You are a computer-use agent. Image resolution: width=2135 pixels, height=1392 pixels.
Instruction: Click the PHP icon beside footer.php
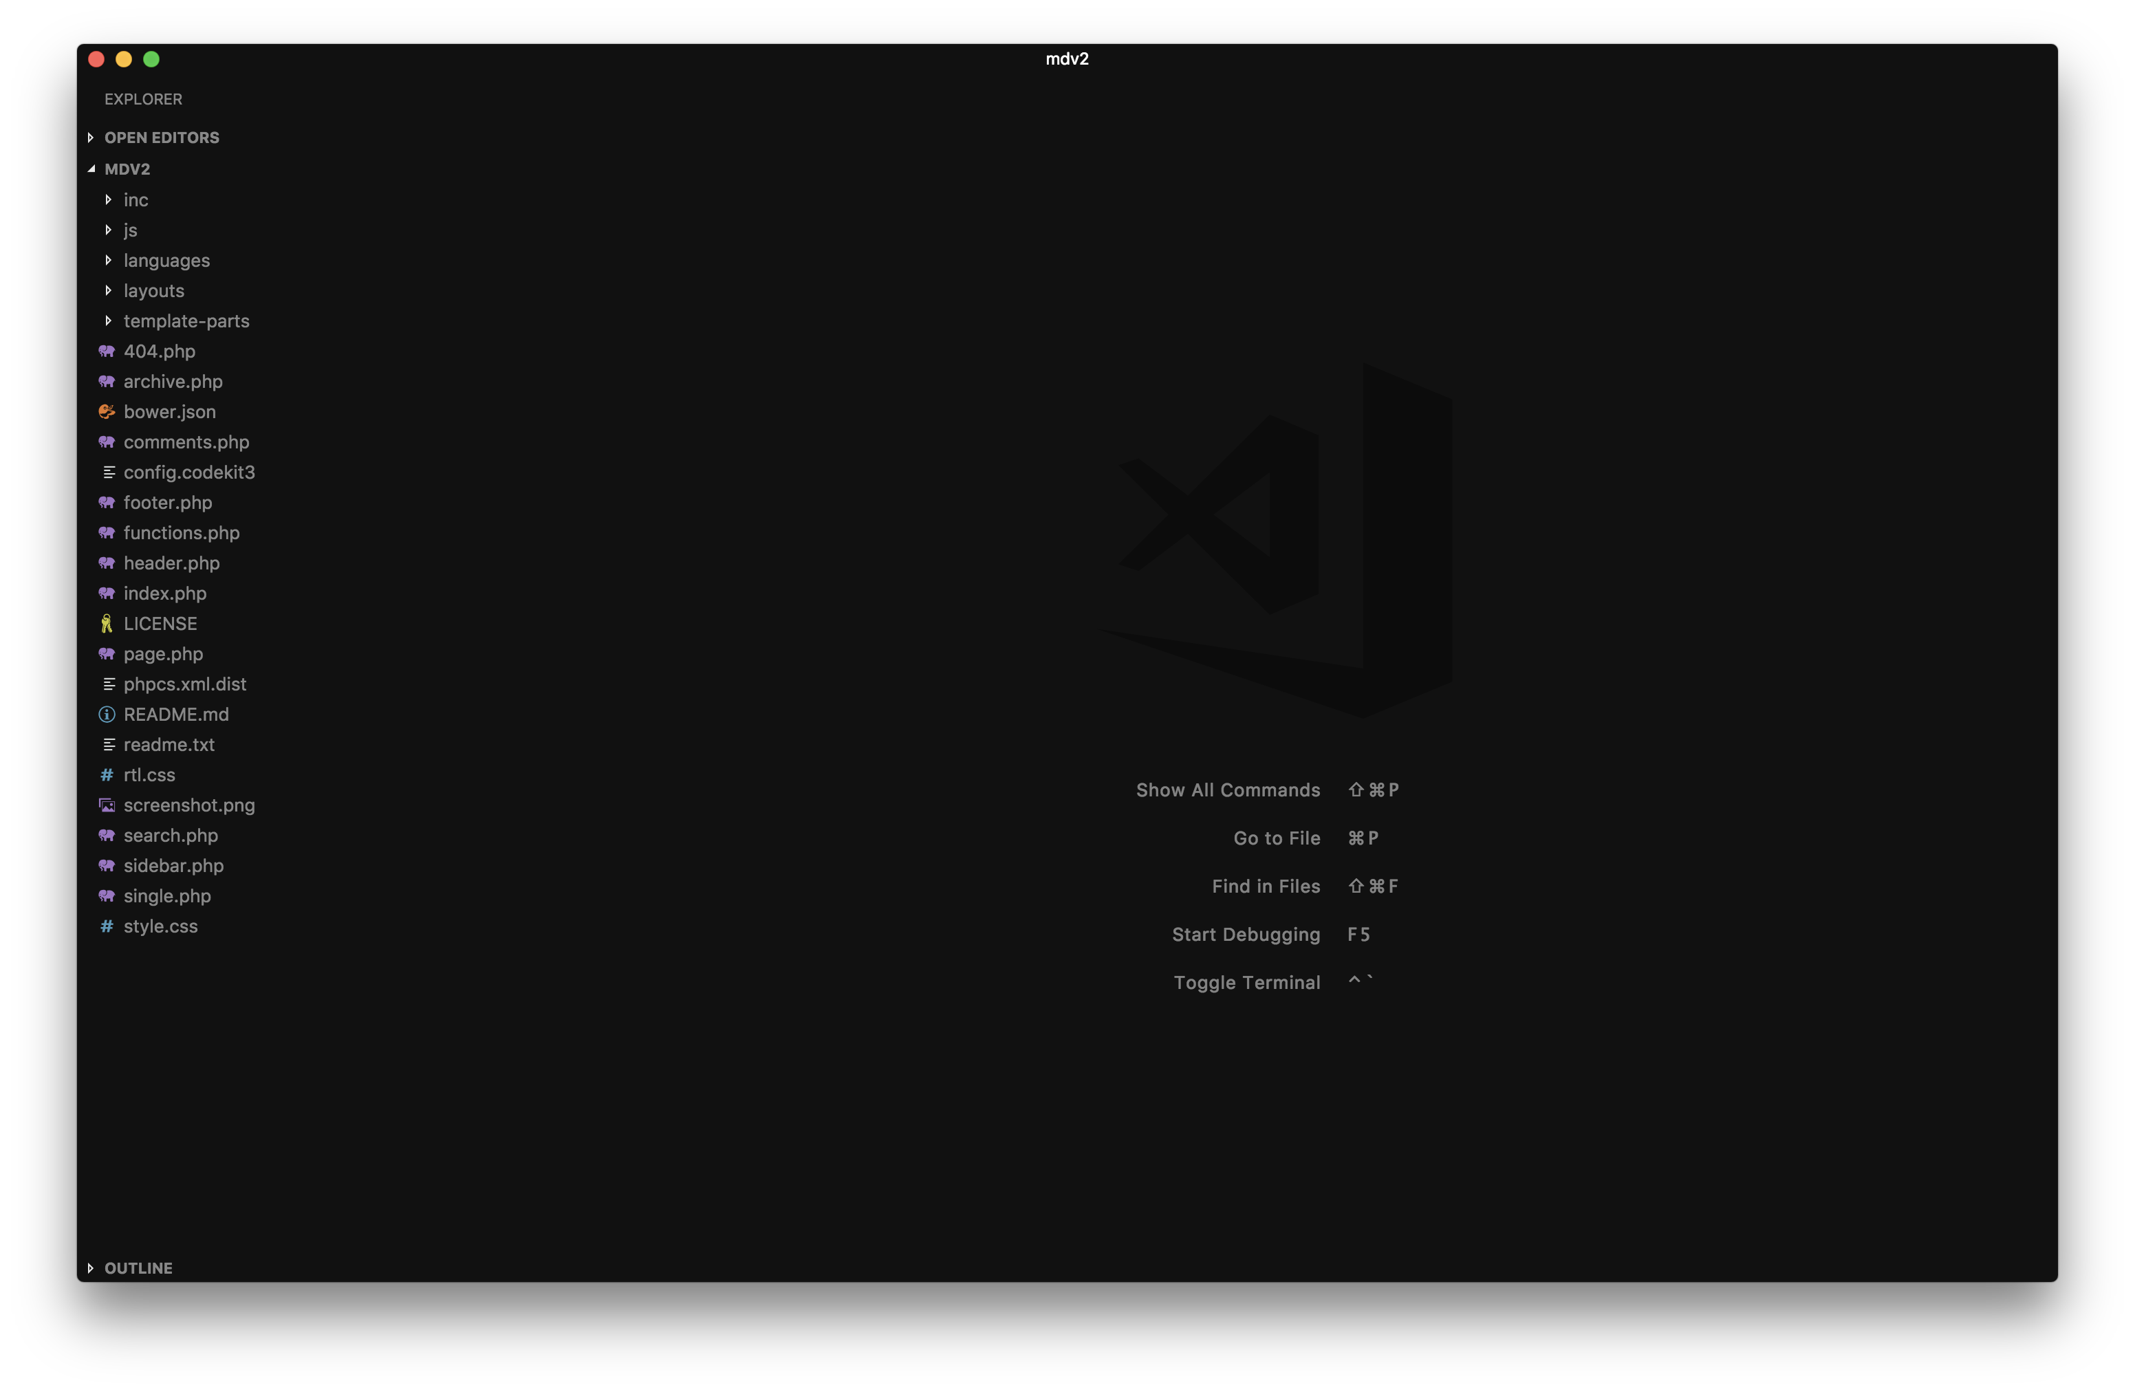(x=107, y=503)
